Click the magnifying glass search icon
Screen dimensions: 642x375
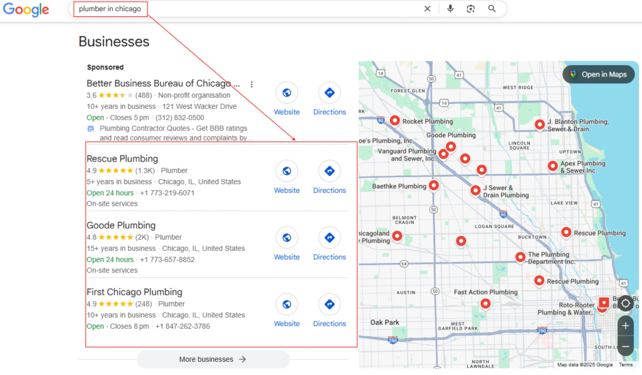point(492,9)
